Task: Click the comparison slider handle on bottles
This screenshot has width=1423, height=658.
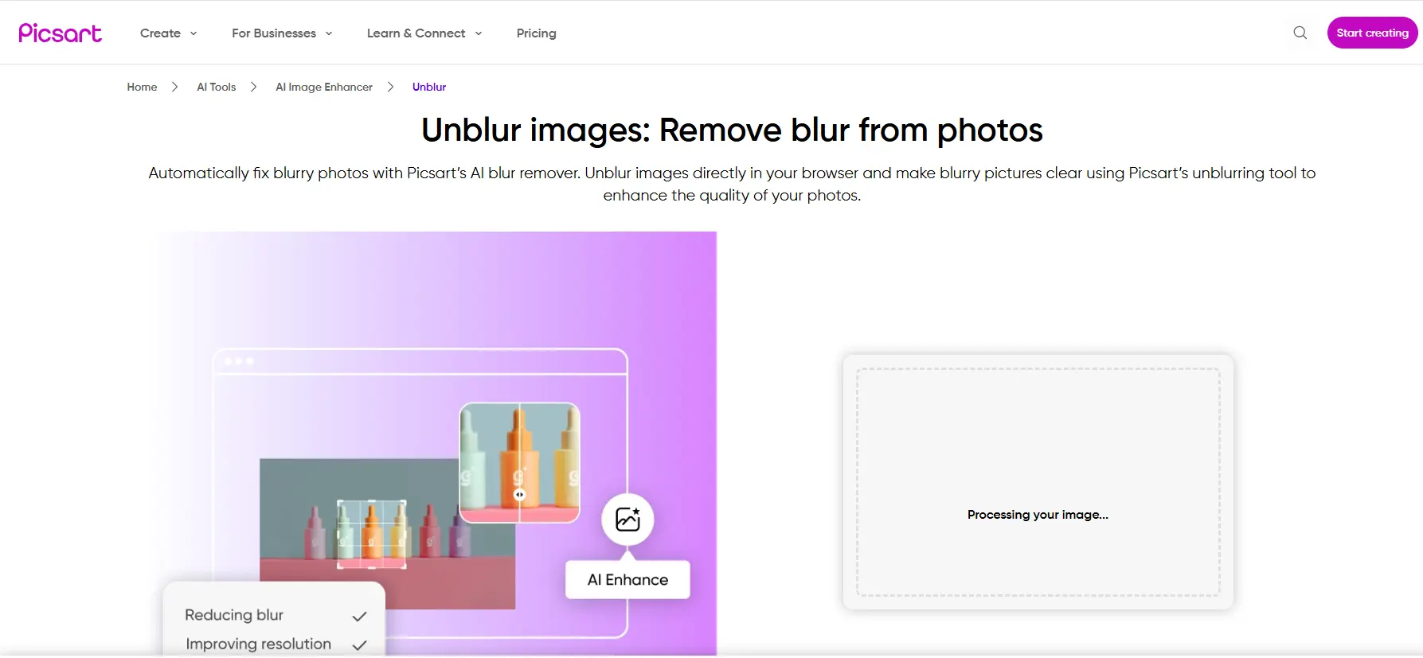Action: pyautogui.click(x=519, y=495)
